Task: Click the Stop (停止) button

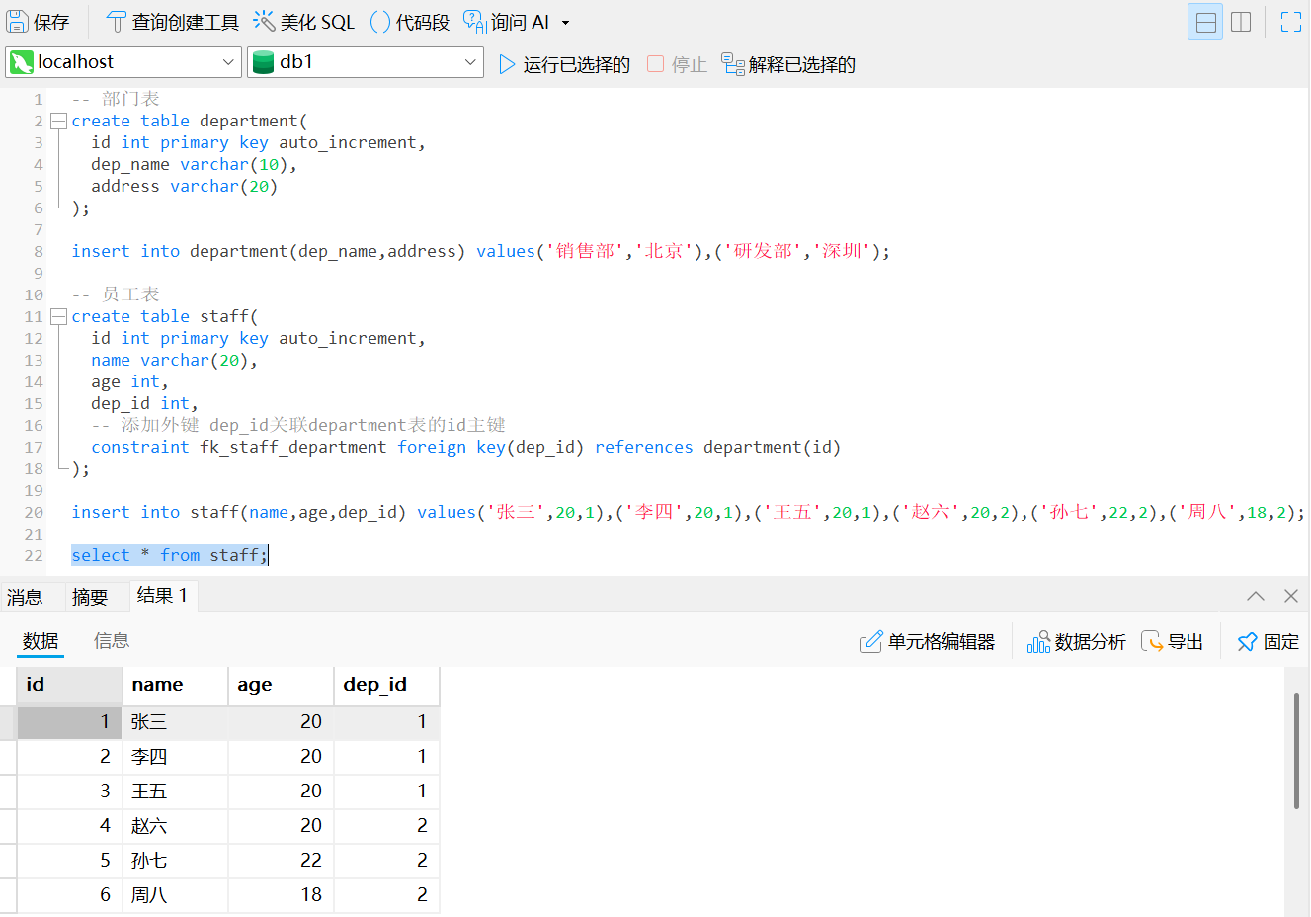Action: pyautogui.click(x=677, y=64)
